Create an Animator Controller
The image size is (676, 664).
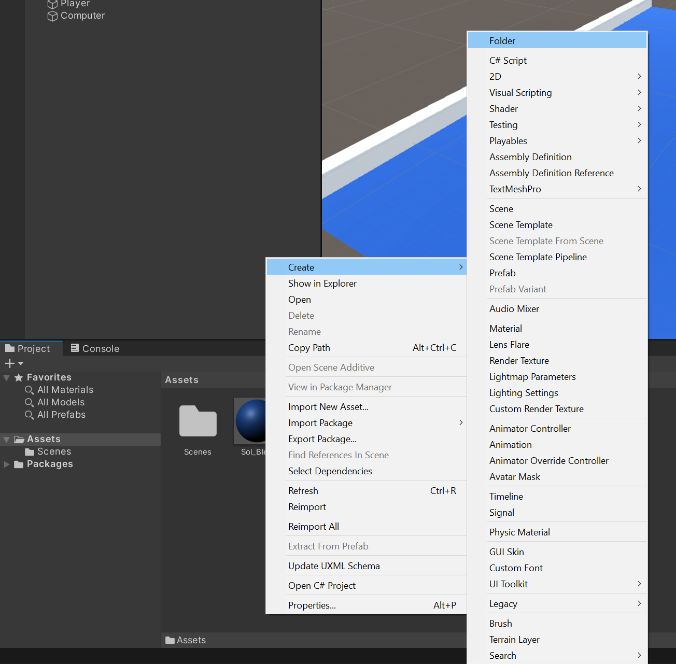point(557,429)
